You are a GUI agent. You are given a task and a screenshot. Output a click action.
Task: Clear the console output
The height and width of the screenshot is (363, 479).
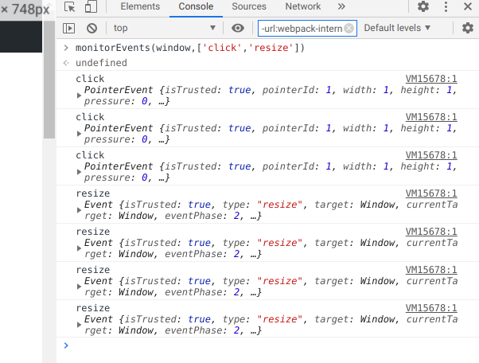tap(92, 28)
